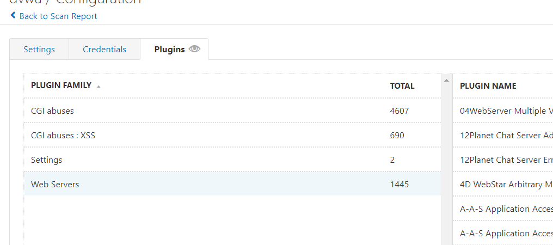Select CGI abuses : XSS family row
Screen dimensions: 553x245
pyautogui.click(x=232, y=135)
